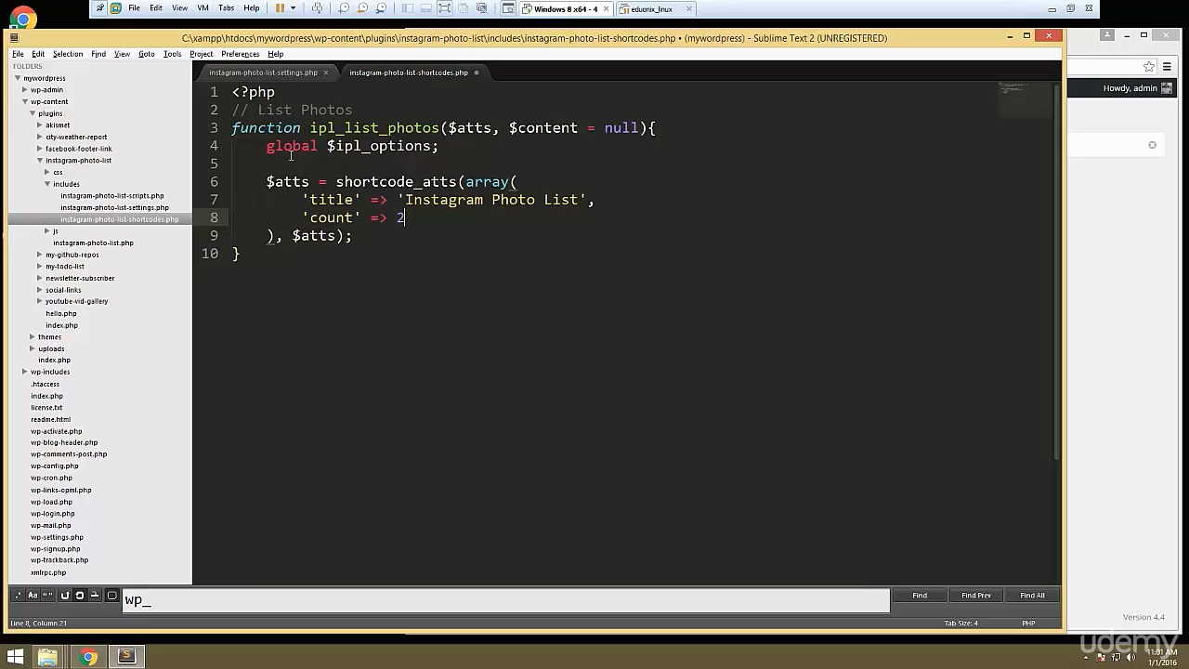The width and height of the screenshot is (1189, 669).
Task: Collapse the wp-content folder
Action: click(x=25, y=101)
